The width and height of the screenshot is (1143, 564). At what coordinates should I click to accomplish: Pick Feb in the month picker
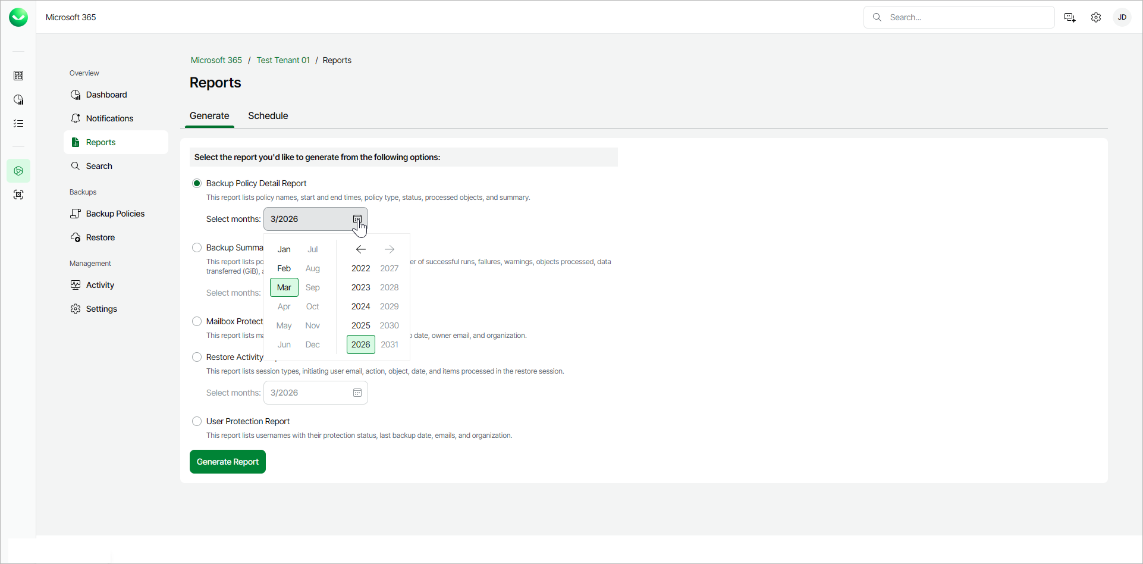point(284,268)
